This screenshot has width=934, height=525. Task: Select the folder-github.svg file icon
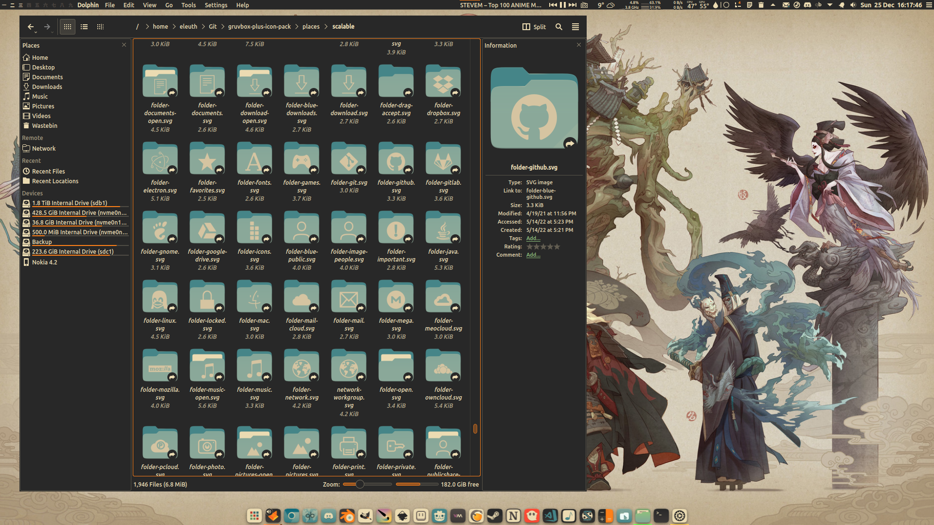(x=396, y=158)
